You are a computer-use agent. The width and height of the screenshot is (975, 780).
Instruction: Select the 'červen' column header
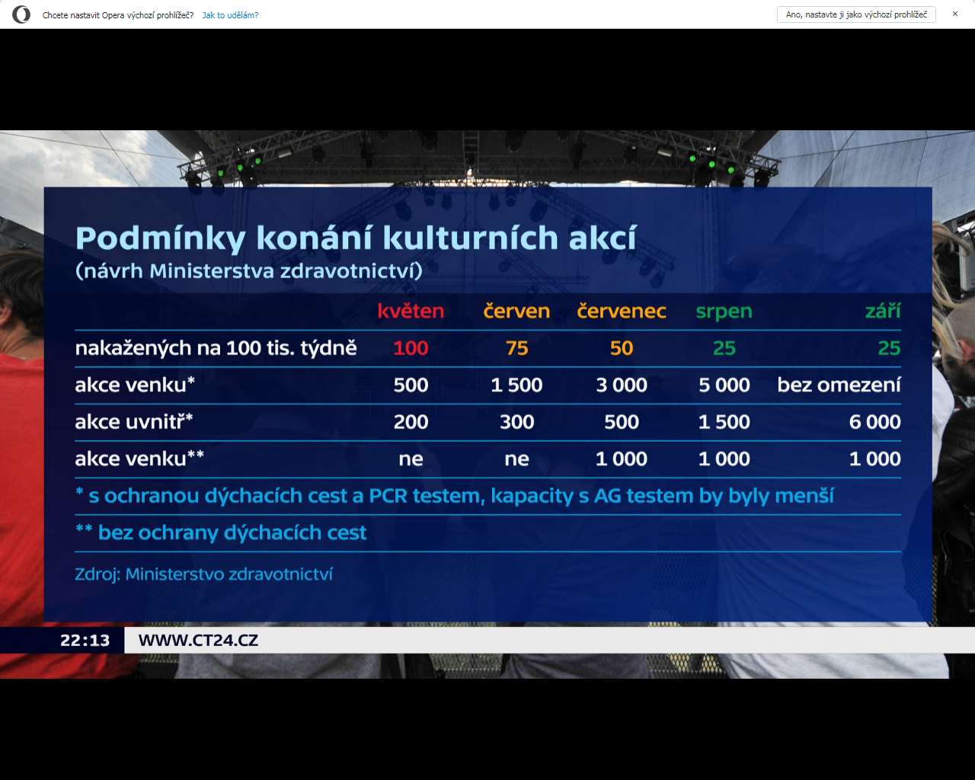(516, 311)
